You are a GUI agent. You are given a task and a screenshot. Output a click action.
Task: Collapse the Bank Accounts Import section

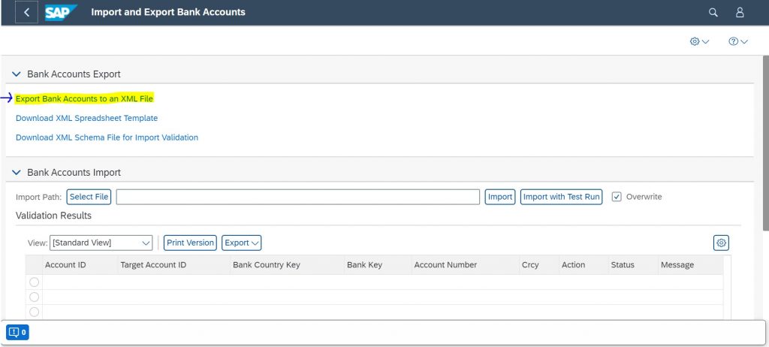17,173
